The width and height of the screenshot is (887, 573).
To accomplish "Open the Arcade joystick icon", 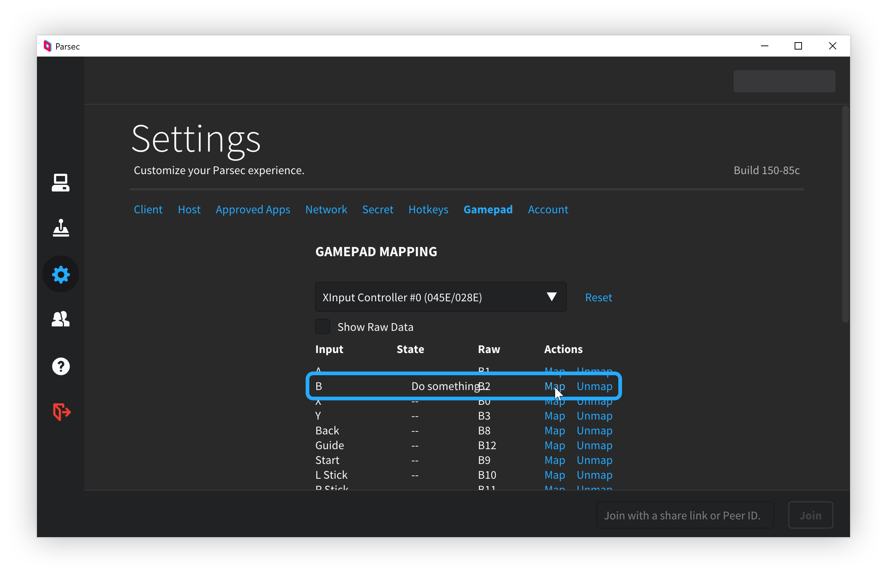I will [61, 228].
